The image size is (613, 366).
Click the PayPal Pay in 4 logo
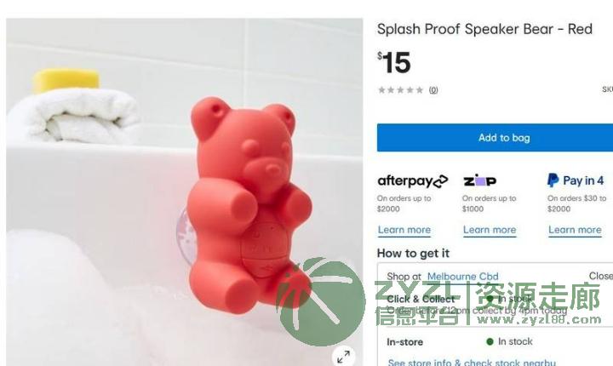tap(576, 180)
